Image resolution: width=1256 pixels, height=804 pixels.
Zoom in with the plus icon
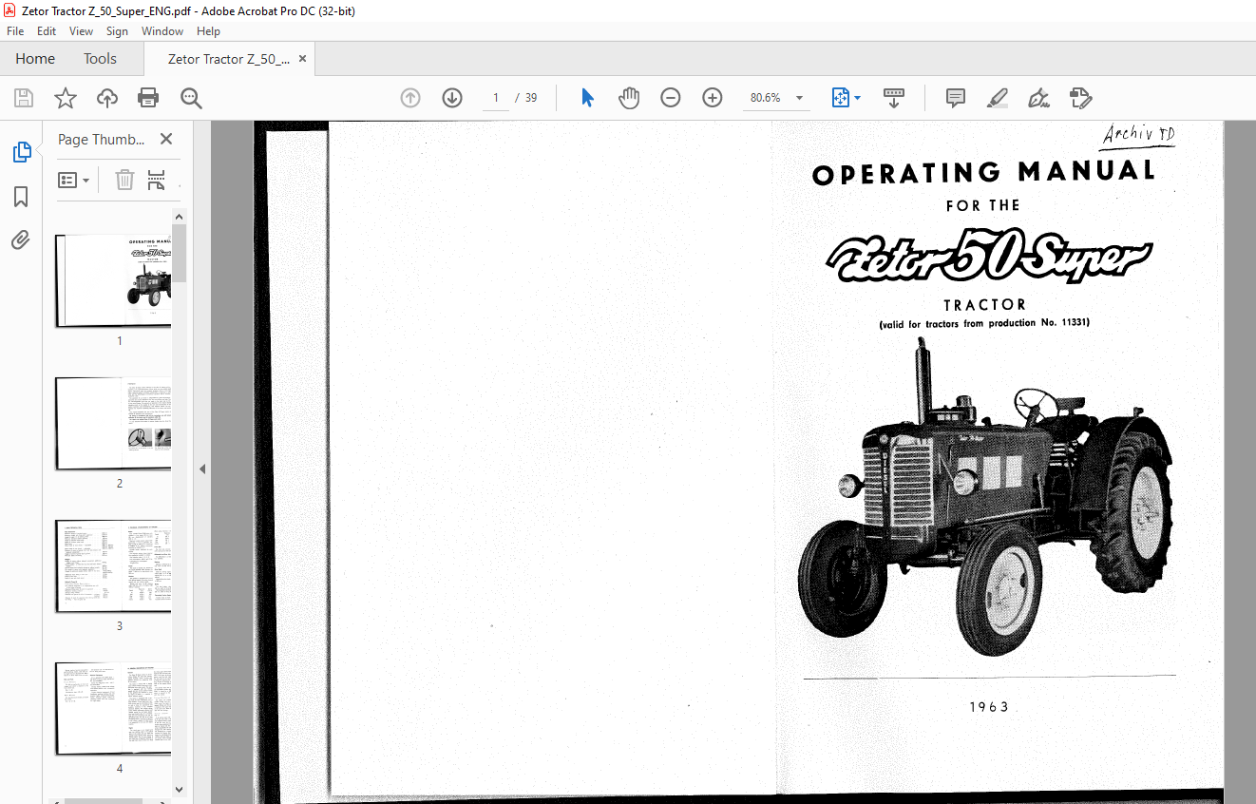click(x=713, y=98)
